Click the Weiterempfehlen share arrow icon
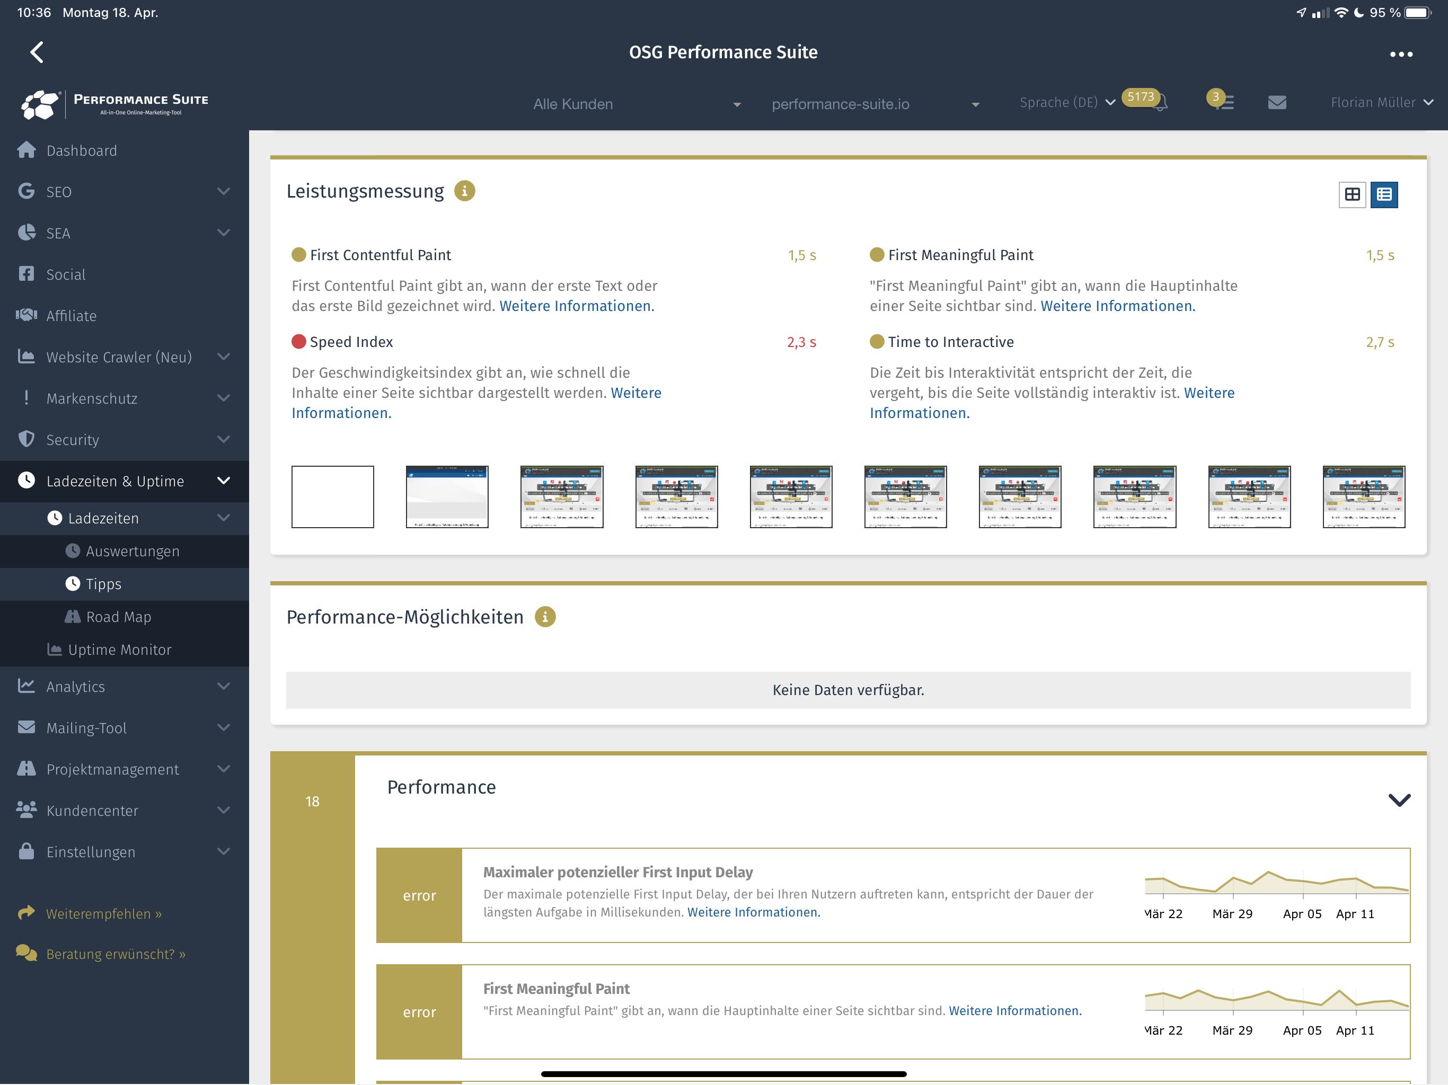 (26, 913)
